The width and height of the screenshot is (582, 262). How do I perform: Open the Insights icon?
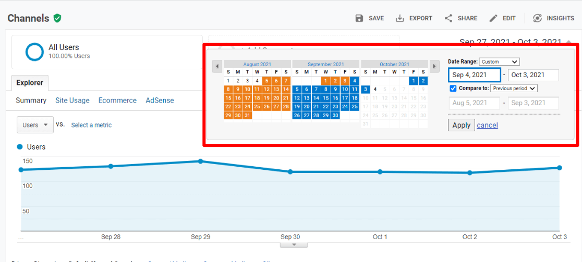pos(538,18)
